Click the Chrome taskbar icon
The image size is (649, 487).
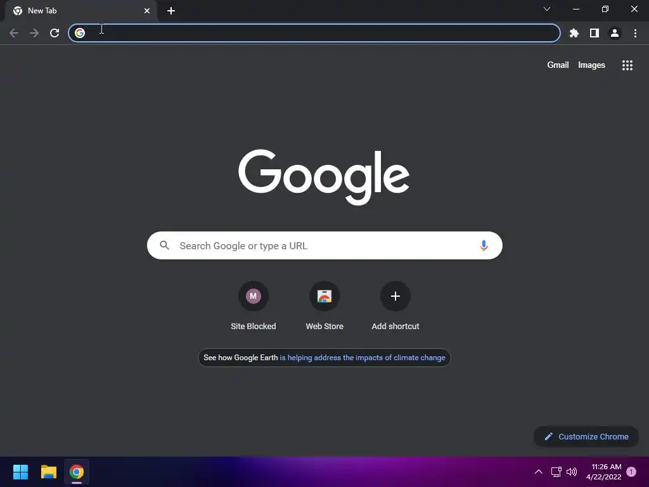[x=77, y=472]
